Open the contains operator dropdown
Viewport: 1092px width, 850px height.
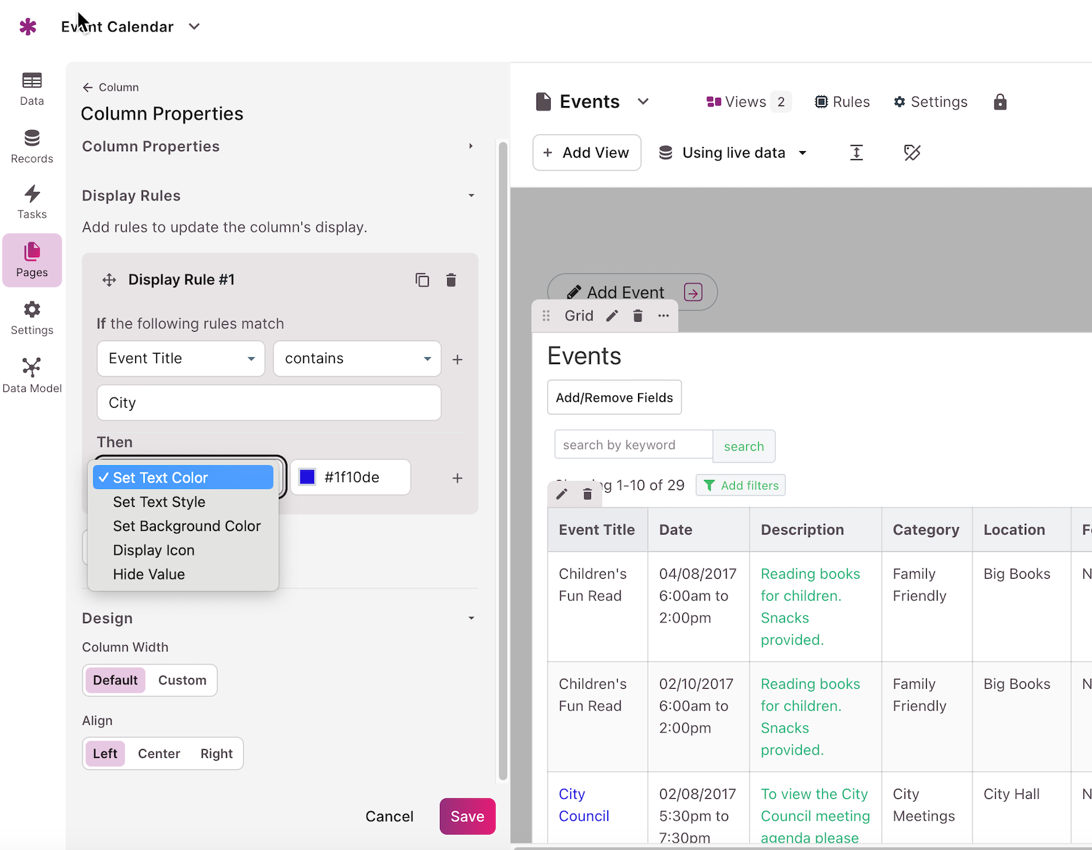[357, 359]
